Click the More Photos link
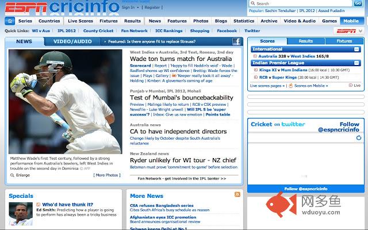The image size is (368, 230). tap(107, 175)
